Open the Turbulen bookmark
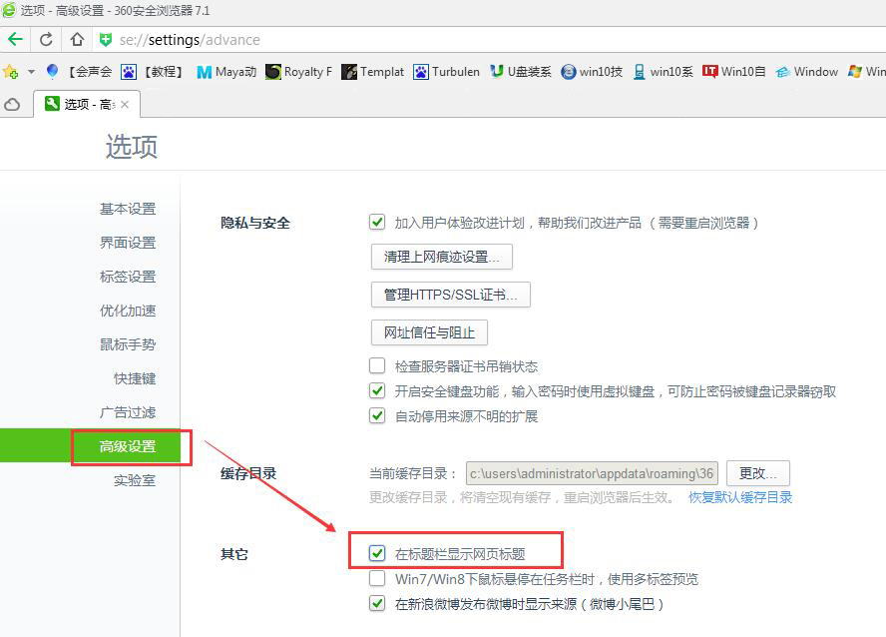Viewport: 886px width, 637px height. coord(446,72)
